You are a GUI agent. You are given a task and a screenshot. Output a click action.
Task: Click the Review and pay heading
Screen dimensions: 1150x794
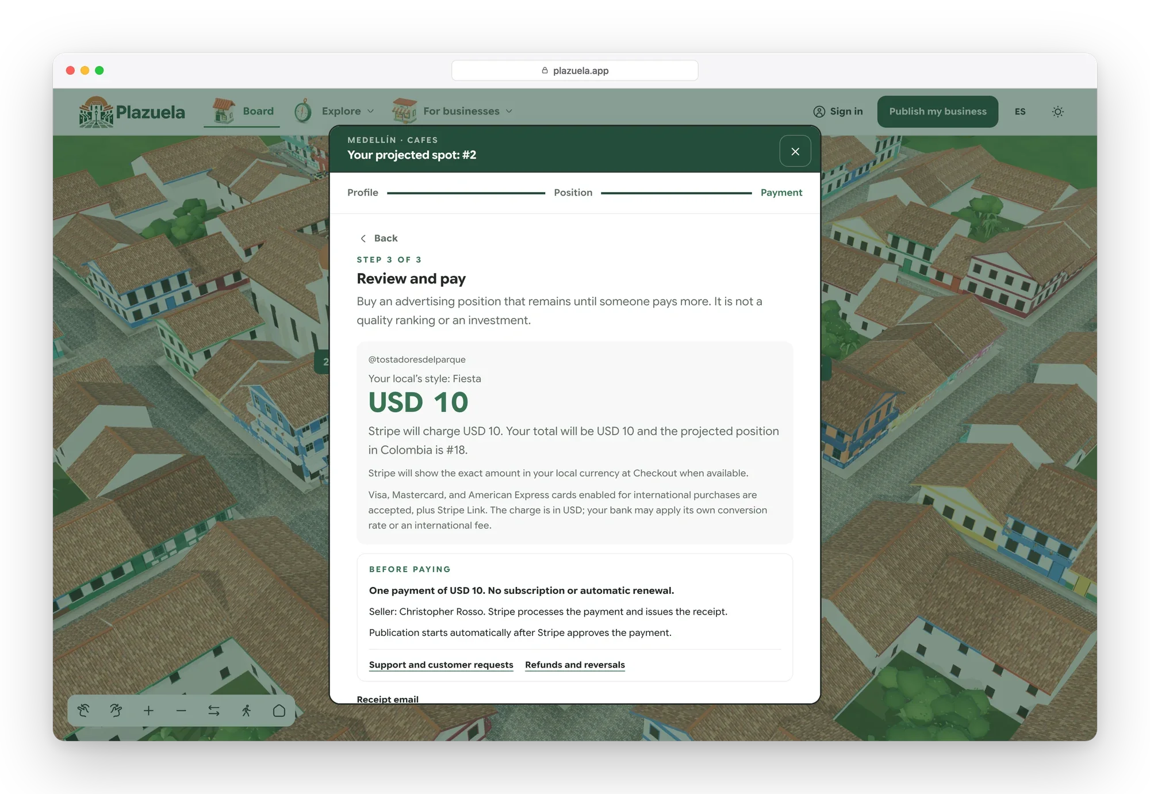[x=411, y=279]
